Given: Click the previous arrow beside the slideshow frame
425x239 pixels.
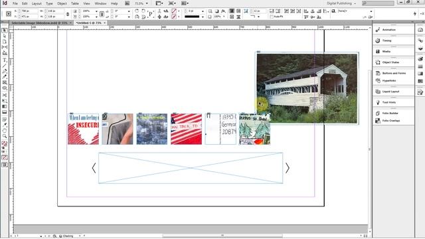Looking at the screenshot, I should pos(94,168).
